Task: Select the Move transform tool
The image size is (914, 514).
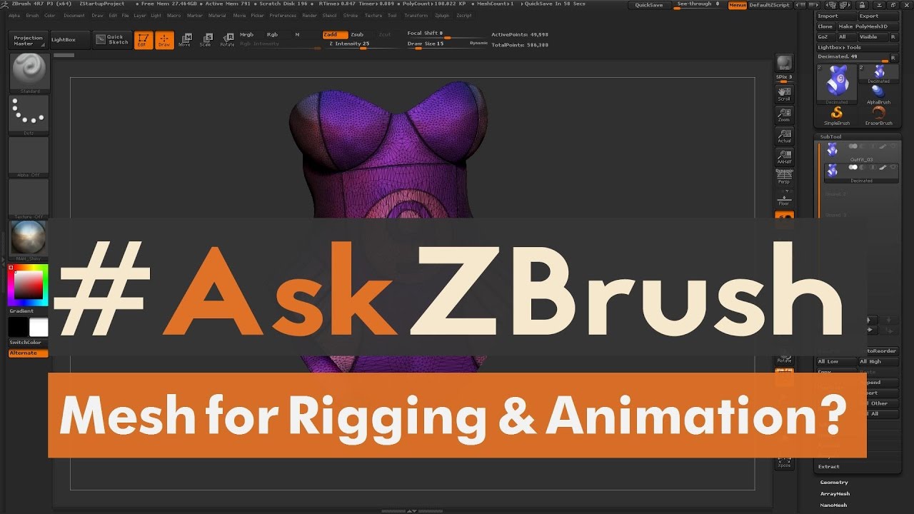Action: (x=185, y=40)
